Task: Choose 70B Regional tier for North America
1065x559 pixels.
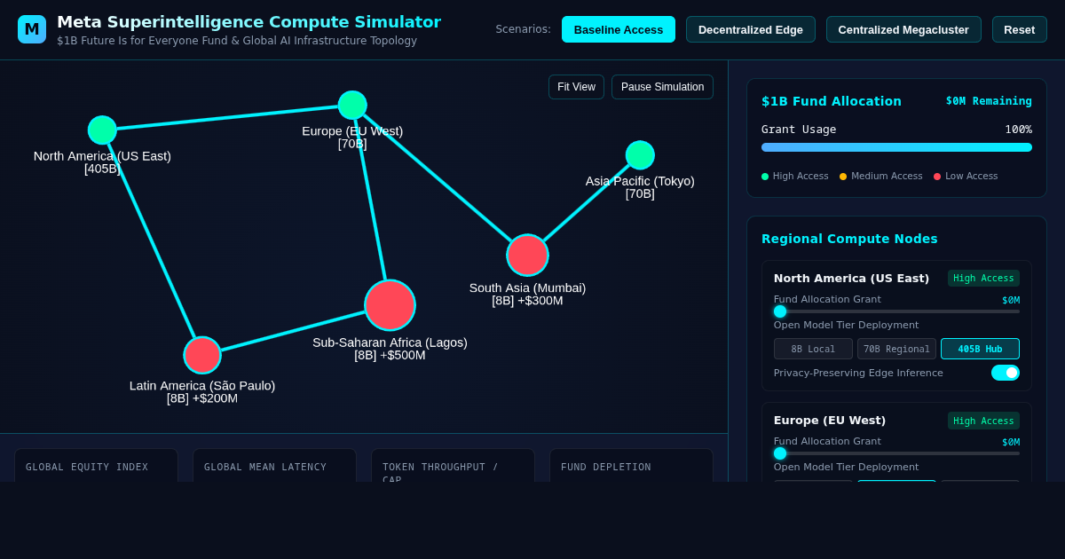Action: 896,349
